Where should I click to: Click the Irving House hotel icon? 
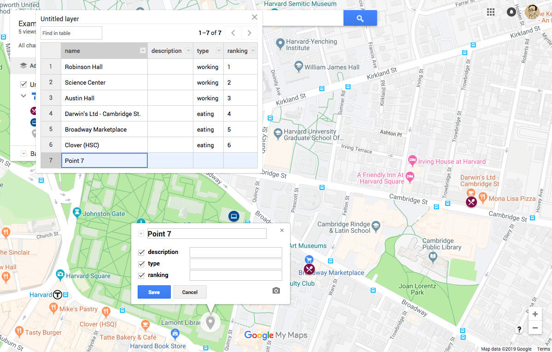click(x=412, y=161)
